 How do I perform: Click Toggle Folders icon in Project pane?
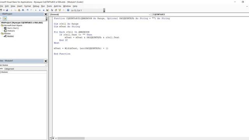(5, 18)
